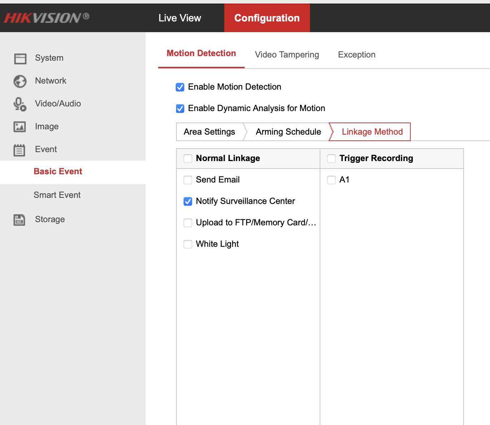The height and width of the screenshot is (425, 490).
Task: Click the Storage floppy disk icon
Action: [19, 220]
